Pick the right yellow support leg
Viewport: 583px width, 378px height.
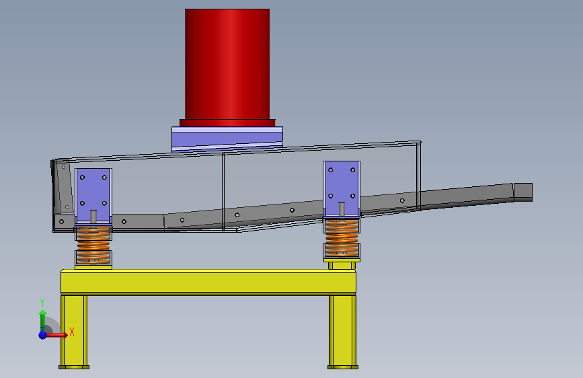tap(343, 330)
